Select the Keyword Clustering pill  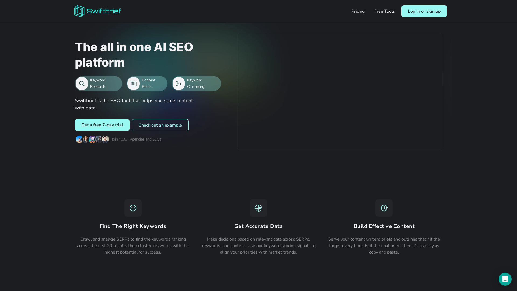[x=196, y=84]
